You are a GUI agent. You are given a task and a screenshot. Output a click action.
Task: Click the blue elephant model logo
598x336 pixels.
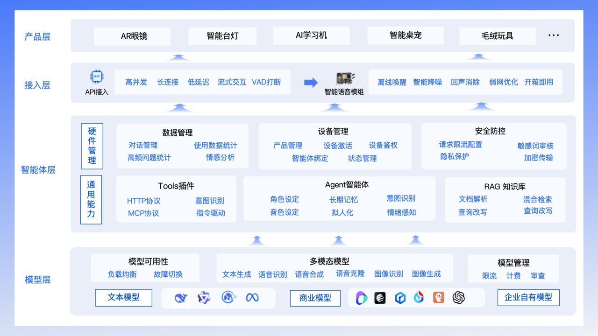tap(228, 297)
